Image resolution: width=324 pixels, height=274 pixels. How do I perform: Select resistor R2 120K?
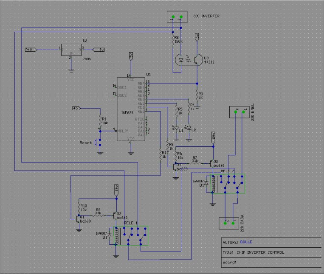coord(173,41)
